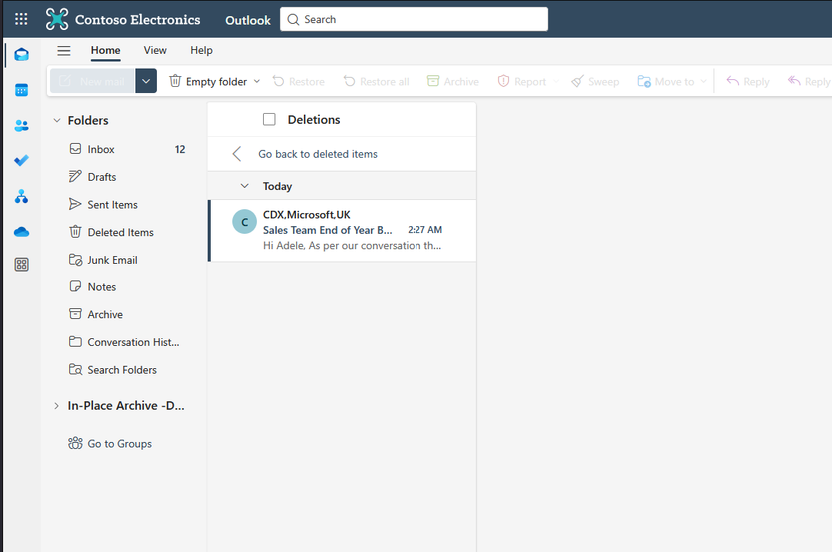Screen dimensions: 832x552
Task: Open the Calendar app in sidebar
Action: click(x=22, y=90)
